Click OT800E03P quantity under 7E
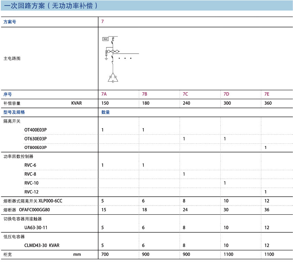Viewport: 293px width, 266px height. pos(265,147)
